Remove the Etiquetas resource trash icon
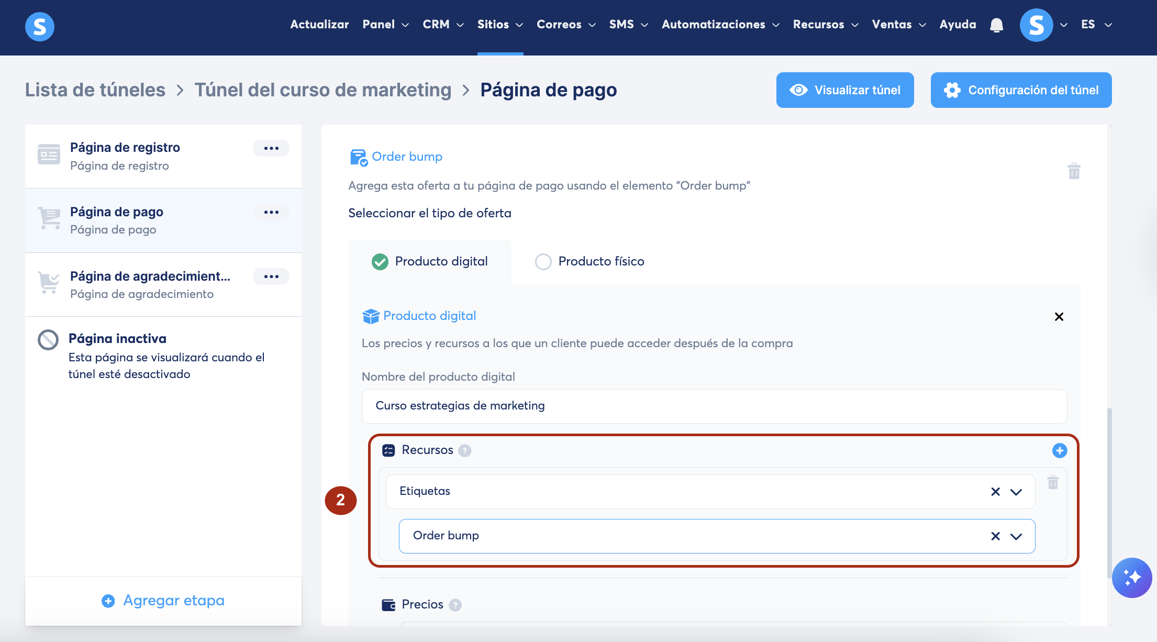Viewport: 1157px width, 642px height. click(1053, 482)
